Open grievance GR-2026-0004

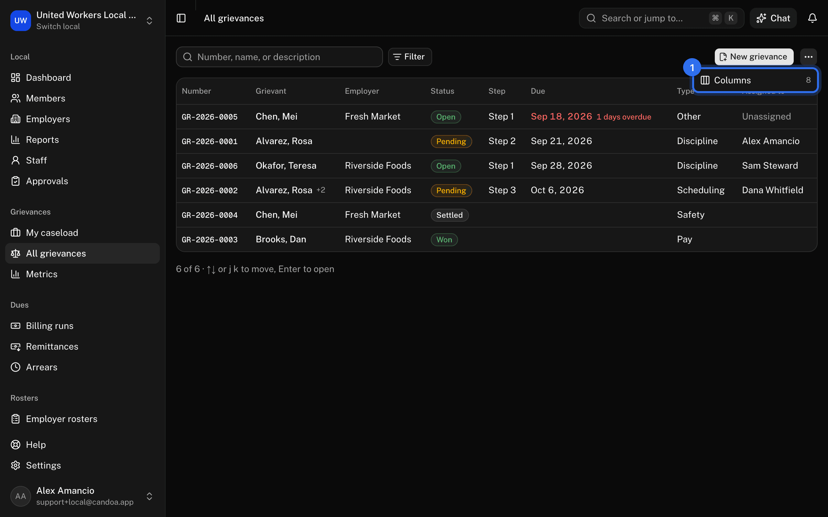[209, 216]
